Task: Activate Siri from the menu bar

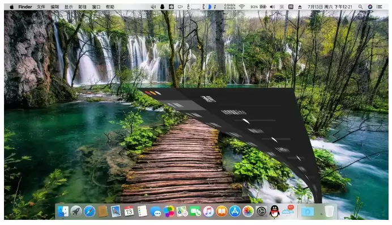Action: click(370, 7)
